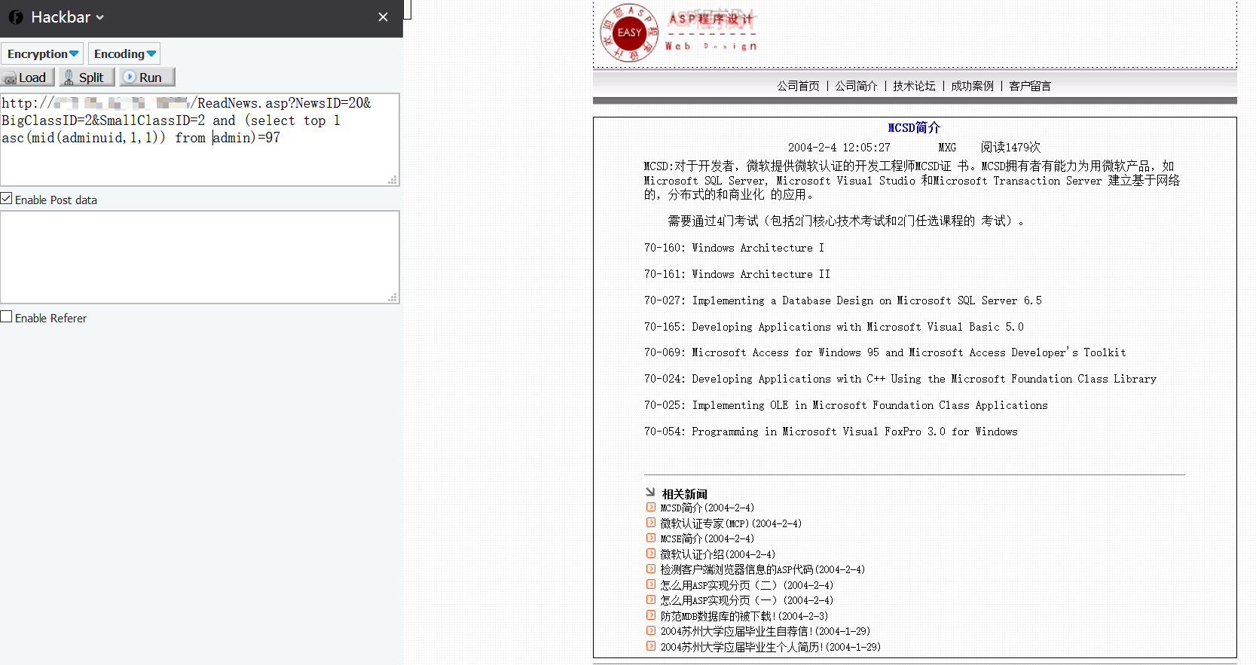The height and width of the screenshot is (665, 1256).
Task: Click the 70-069 Microsoft Access line
Action: click(885, 352)
